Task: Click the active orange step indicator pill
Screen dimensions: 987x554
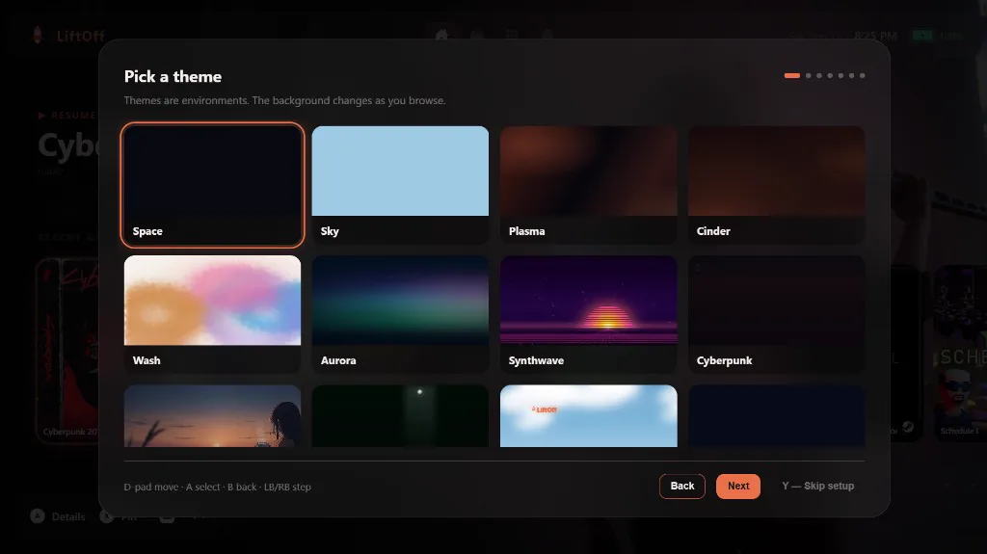Action: pos(792,75)
